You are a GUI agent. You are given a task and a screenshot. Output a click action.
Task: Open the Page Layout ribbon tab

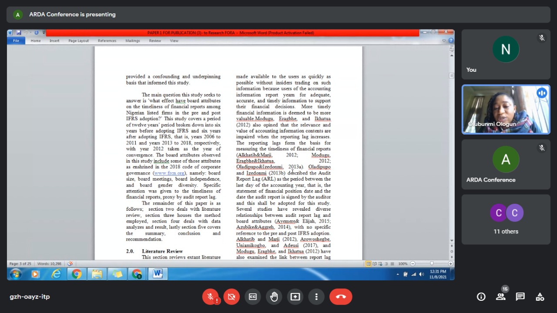(x=78, y=41)
